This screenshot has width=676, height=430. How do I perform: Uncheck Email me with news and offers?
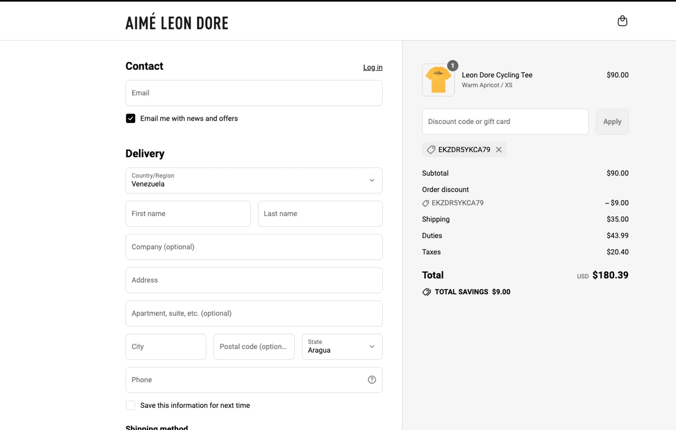click(x=131, y=119)
